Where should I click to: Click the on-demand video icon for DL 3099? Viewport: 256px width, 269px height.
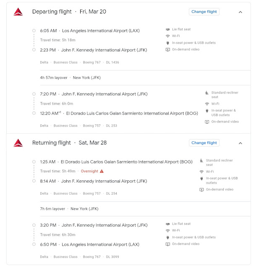pyautogui.click(x=168, y=244)
